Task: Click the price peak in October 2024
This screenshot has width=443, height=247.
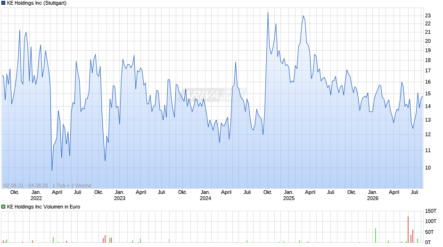Action: pos(268,12)
